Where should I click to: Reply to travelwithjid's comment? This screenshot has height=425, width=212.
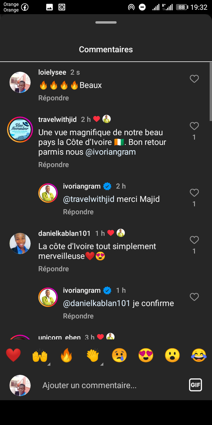point(54,165)
